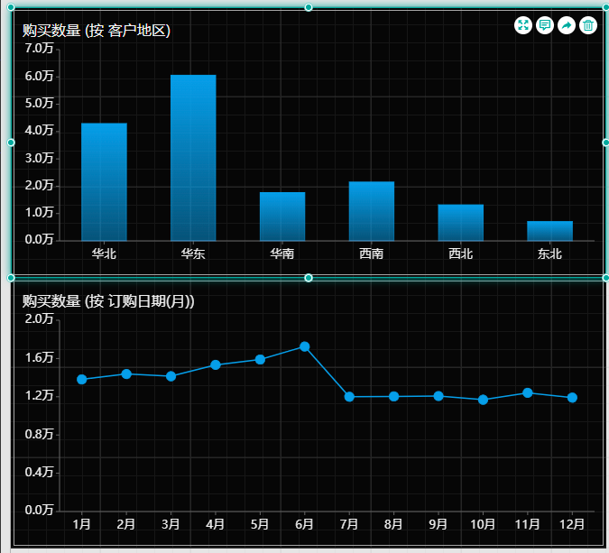Click the 6月 data point on line chart

point(305,346)
